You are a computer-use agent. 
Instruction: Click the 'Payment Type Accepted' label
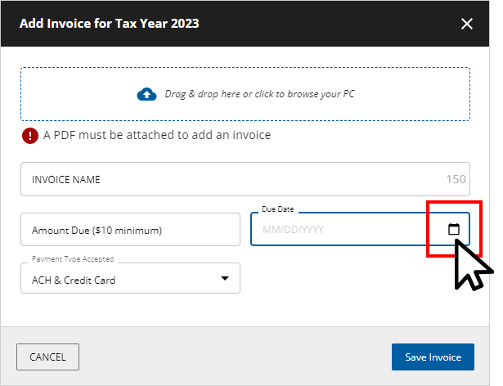pyautogui.click(x=73, y=259)
